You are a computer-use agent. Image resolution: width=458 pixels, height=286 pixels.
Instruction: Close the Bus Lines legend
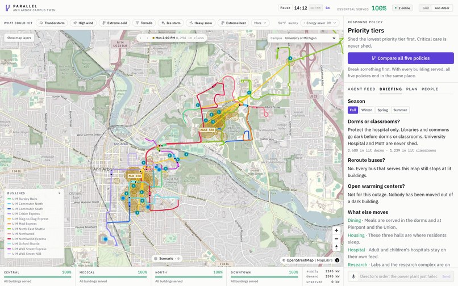(59, 193)
